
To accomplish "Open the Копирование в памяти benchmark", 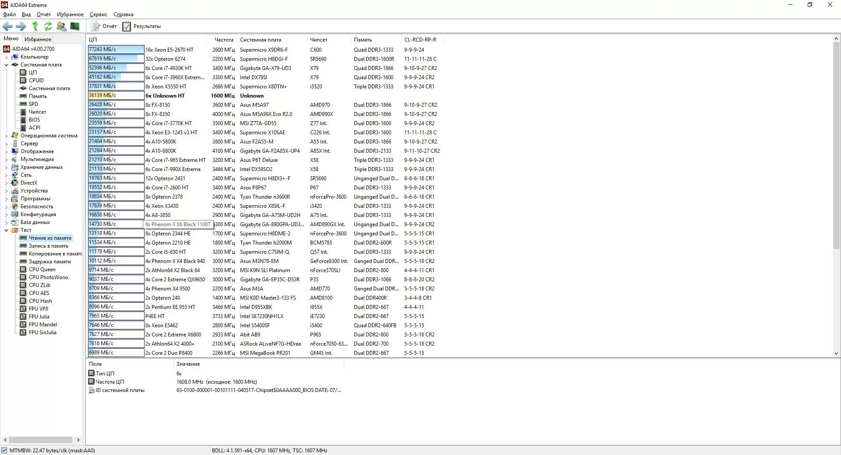I will pos(55,254).
